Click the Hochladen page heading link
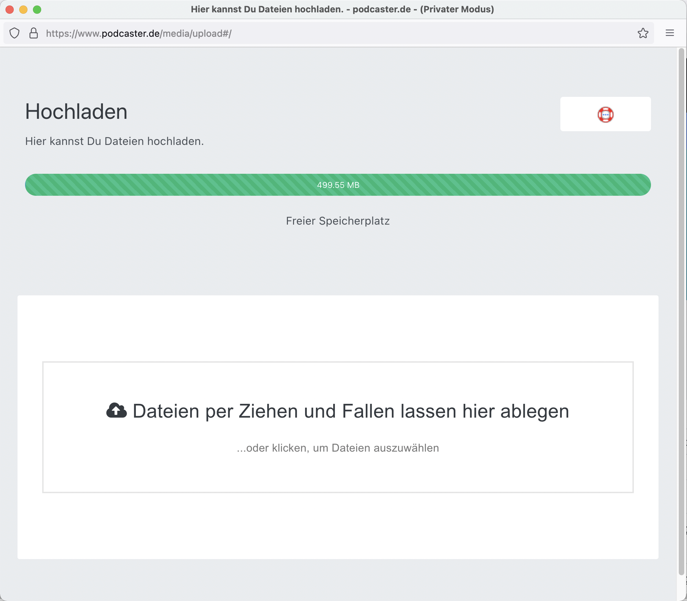The image size is (687, 601). (76, 111)
